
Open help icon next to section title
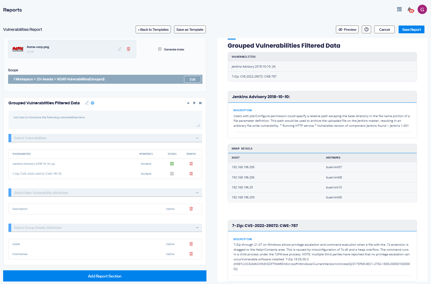pyautogui.click(x=93, y=103)
